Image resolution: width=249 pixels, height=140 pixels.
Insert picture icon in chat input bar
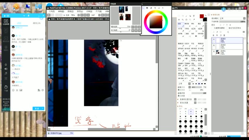(x=21, y=90)
